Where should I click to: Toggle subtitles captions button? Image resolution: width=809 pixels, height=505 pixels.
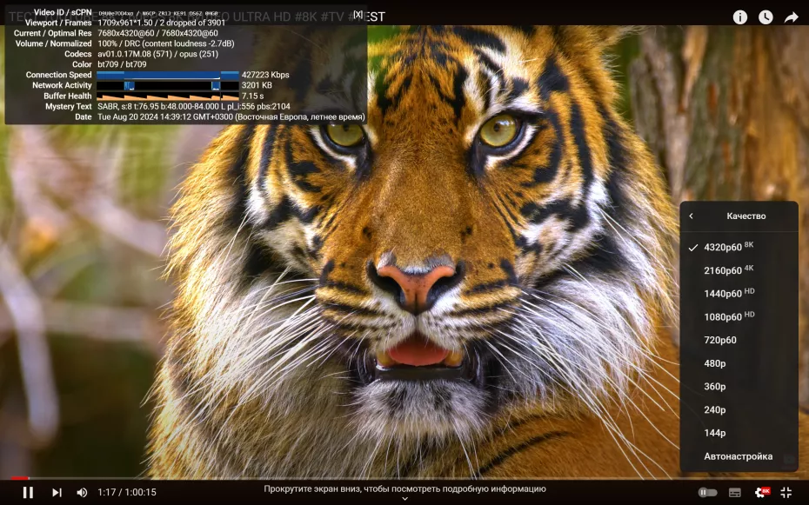click(x=735, y=493)
